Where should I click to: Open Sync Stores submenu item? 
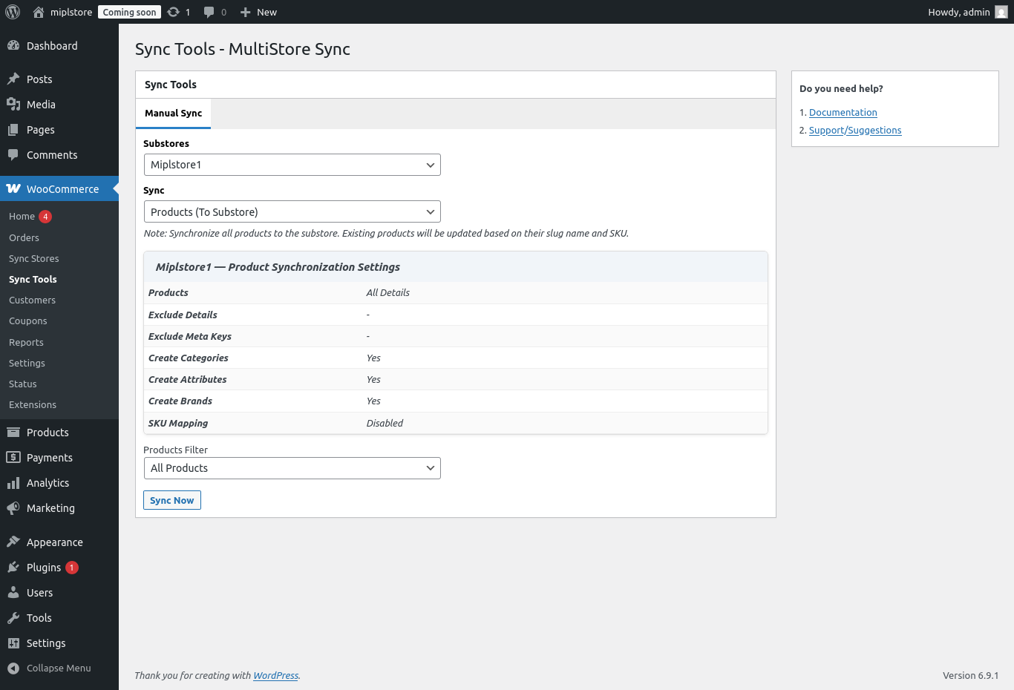34,259
